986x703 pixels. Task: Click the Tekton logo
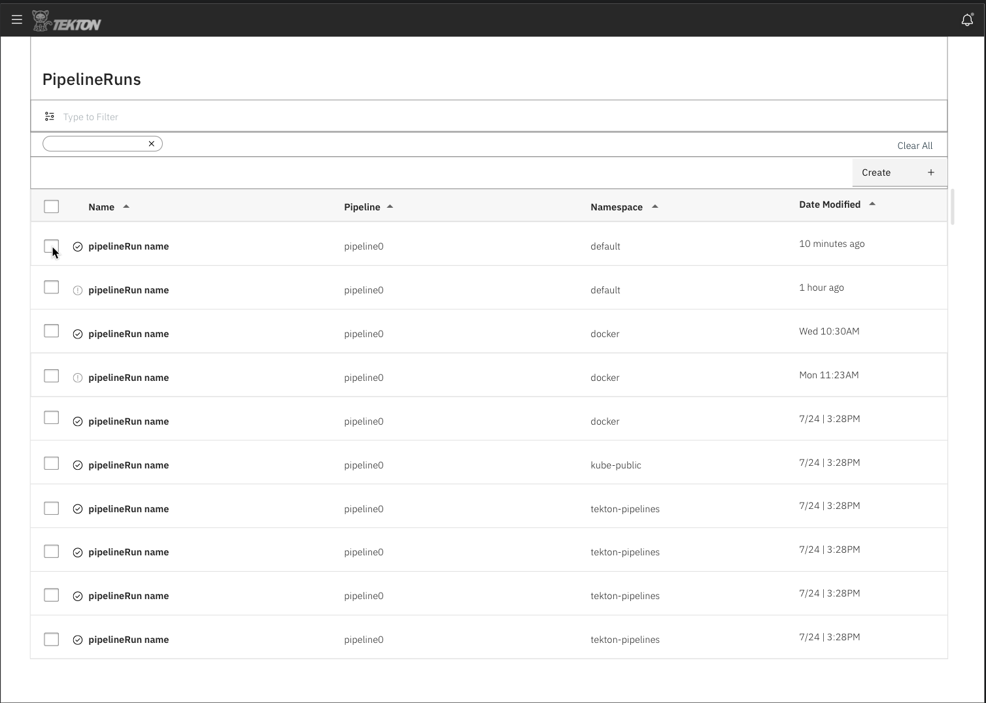pos(67,20)
